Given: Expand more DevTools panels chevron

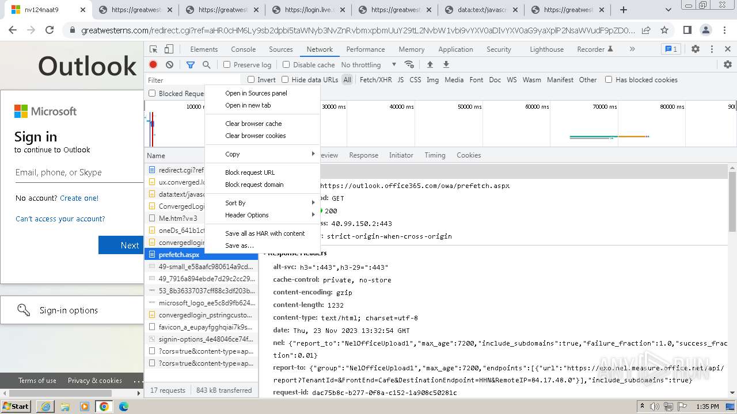Looking at the screenshot, I should [632, 49].
